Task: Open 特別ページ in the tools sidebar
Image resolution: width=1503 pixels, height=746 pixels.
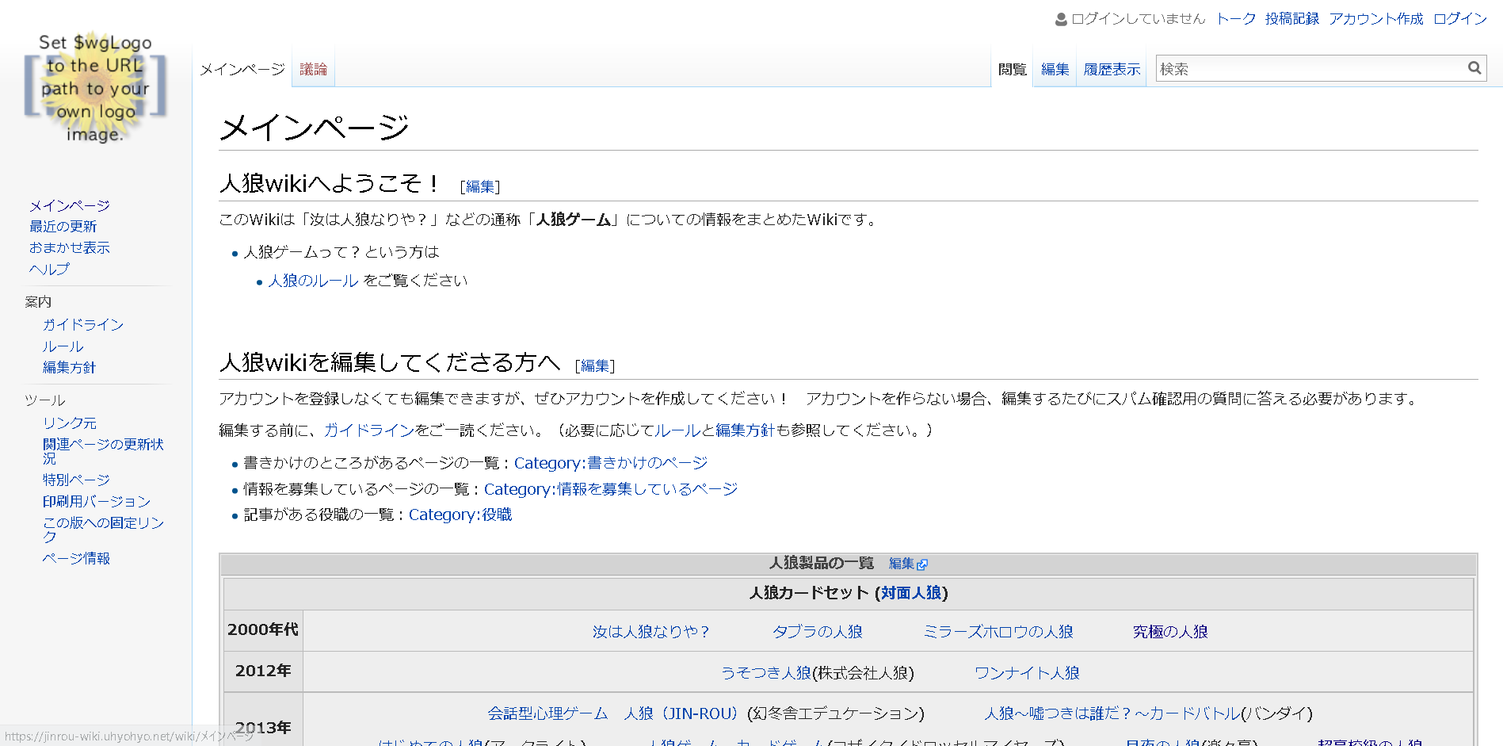Action: point(76,480)
